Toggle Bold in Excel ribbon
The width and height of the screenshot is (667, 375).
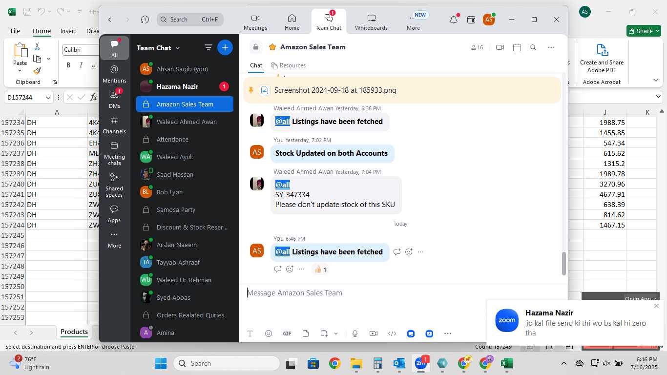tap(68, 65)
